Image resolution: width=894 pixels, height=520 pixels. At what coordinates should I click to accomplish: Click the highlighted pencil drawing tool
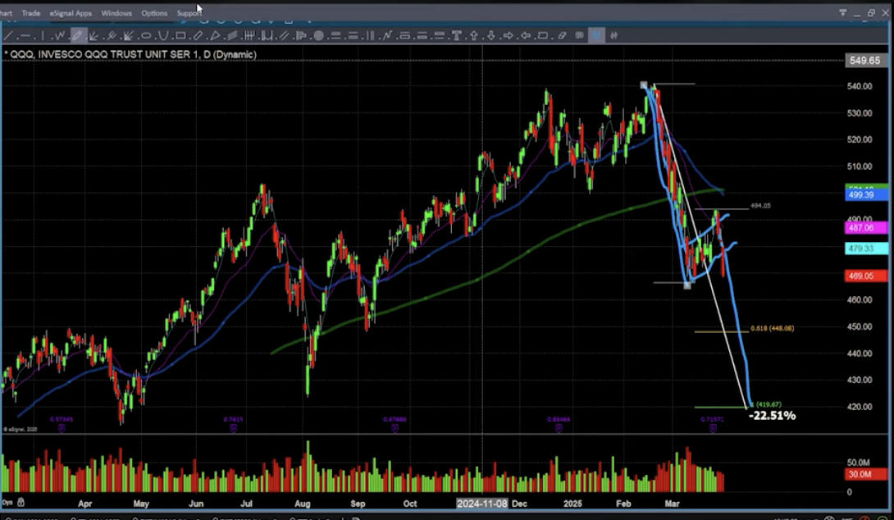click(78, 35)
